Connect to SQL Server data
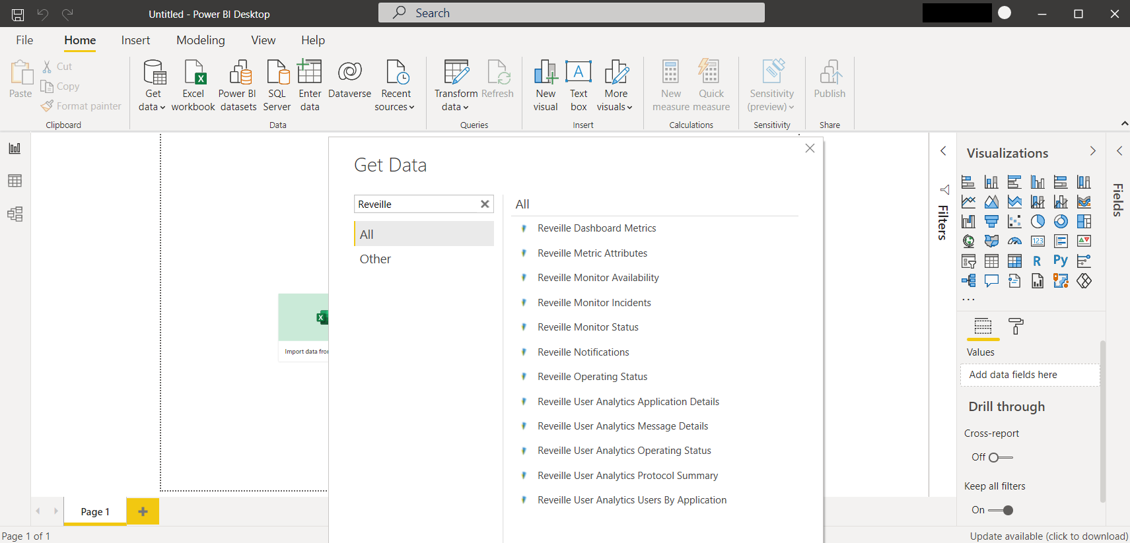 (x=277, y=86)
